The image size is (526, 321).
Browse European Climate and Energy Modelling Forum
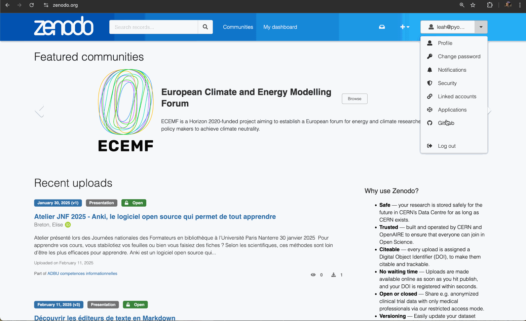(354, 99)
